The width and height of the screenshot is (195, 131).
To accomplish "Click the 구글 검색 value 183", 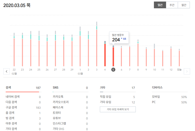I will tap(38, 108).
